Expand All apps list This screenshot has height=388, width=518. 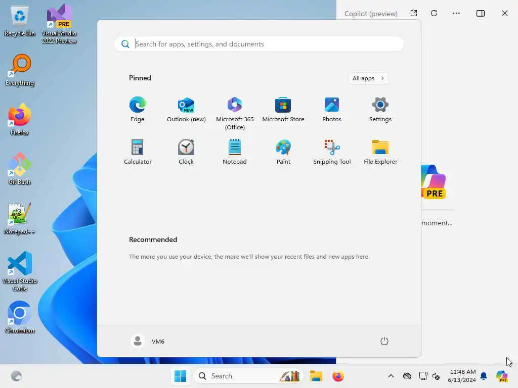click(x=368, y=78)
